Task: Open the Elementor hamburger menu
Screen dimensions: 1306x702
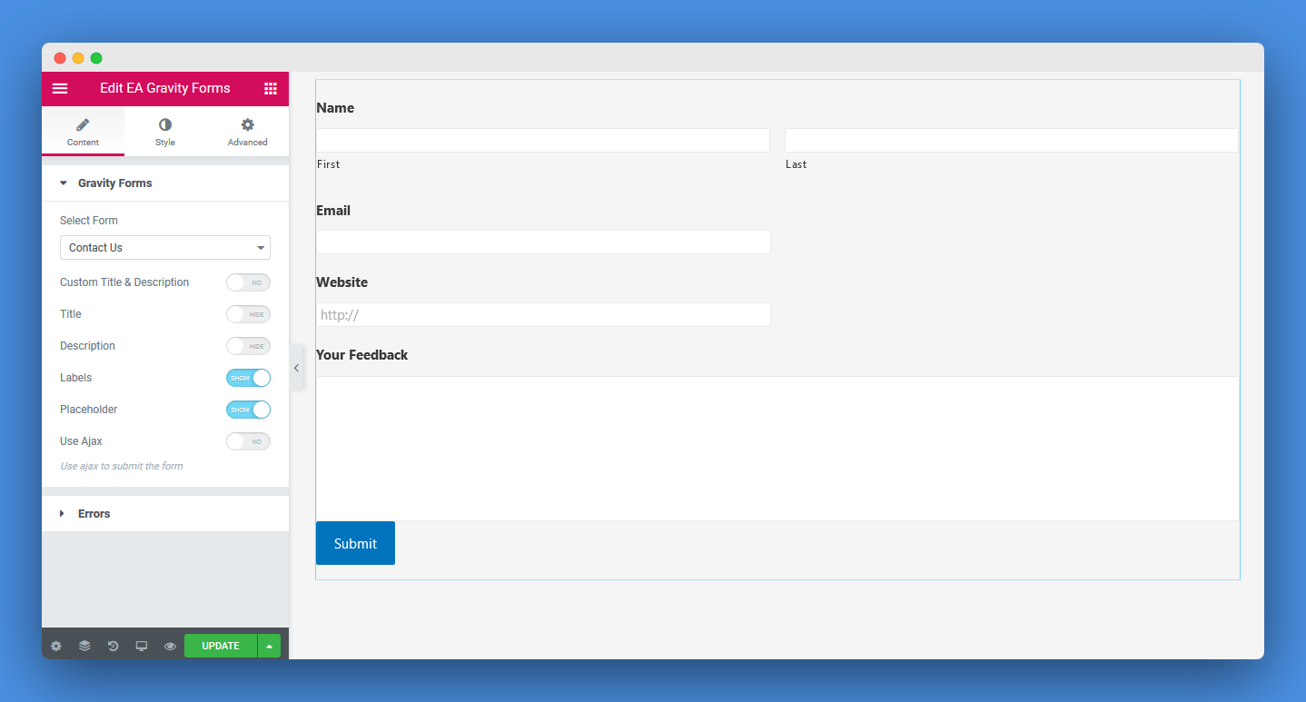Action: 60,88
